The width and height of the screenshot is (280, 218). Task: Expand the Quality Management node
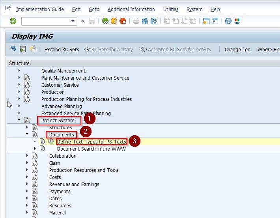click(x=19, y=71)
